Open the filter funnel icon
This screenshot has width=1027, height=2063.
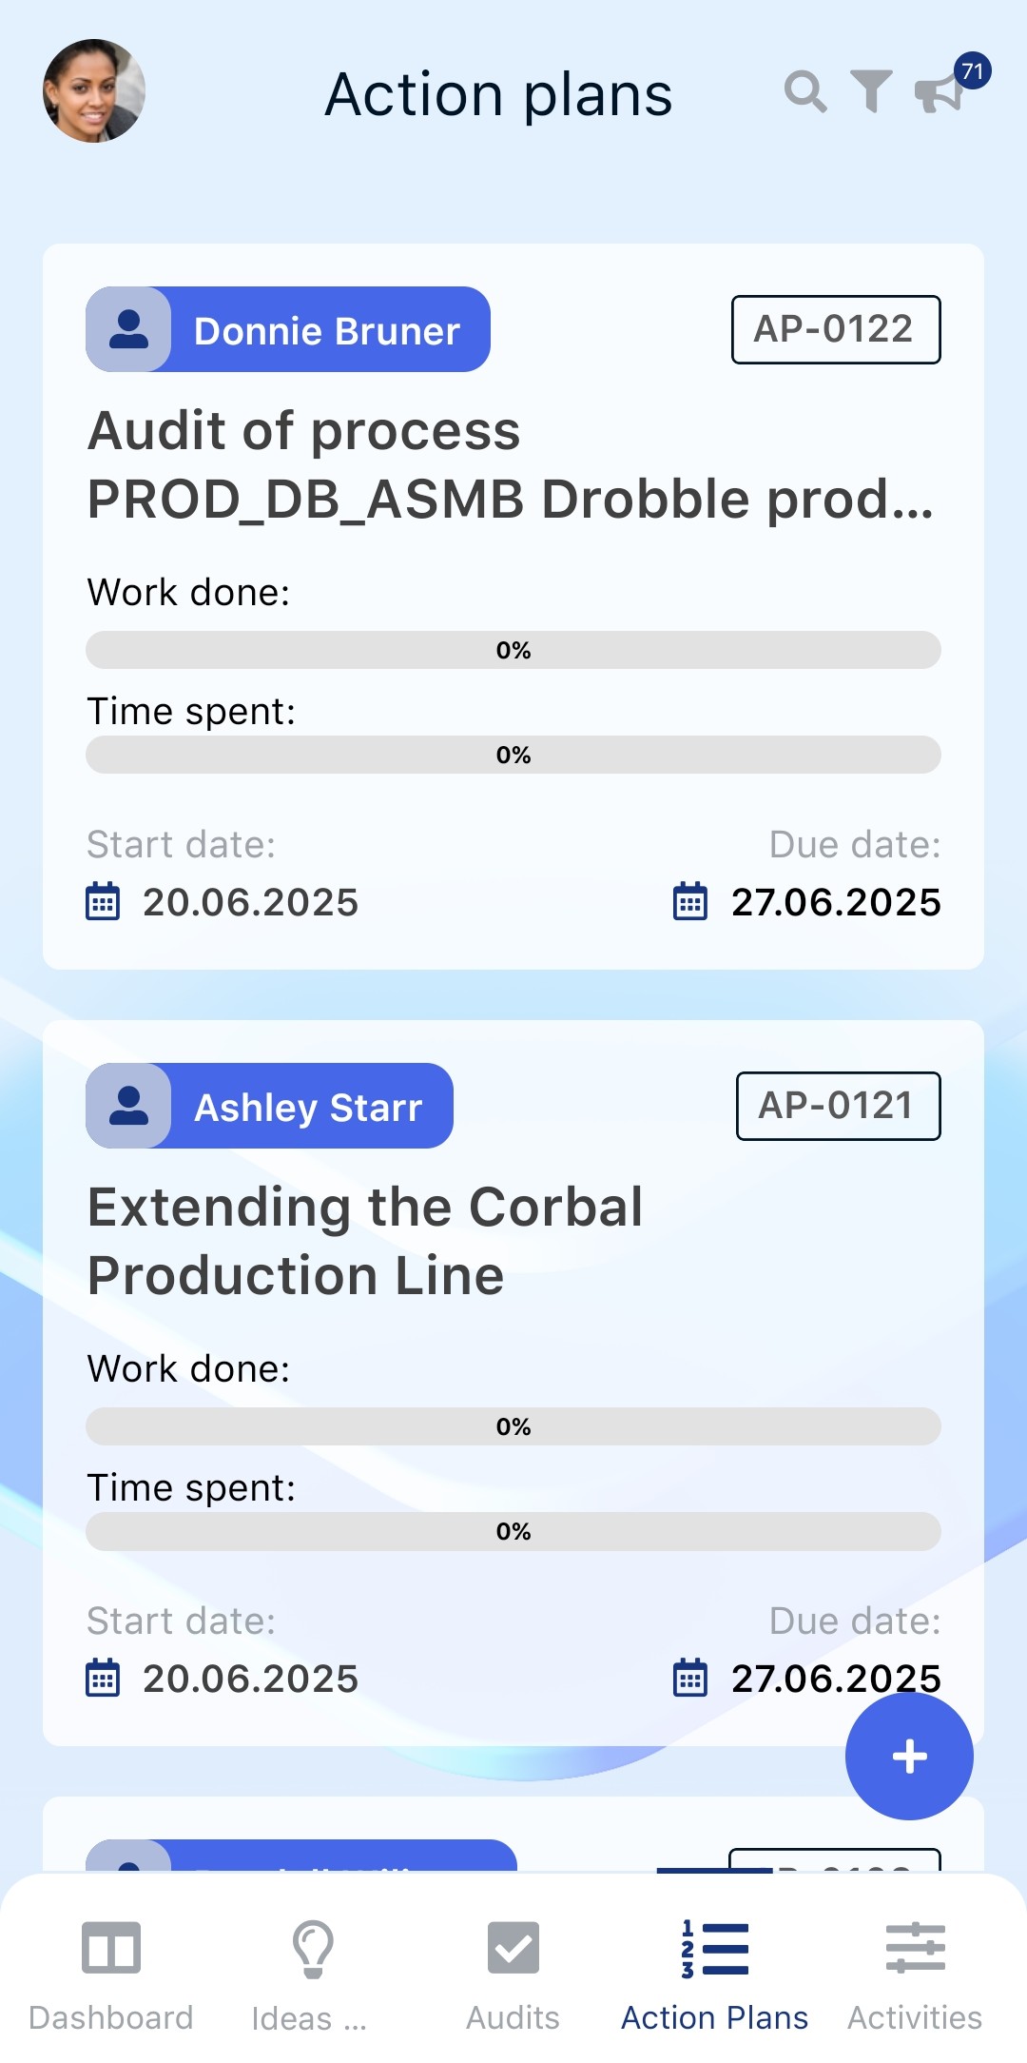(x=871, y=92)
